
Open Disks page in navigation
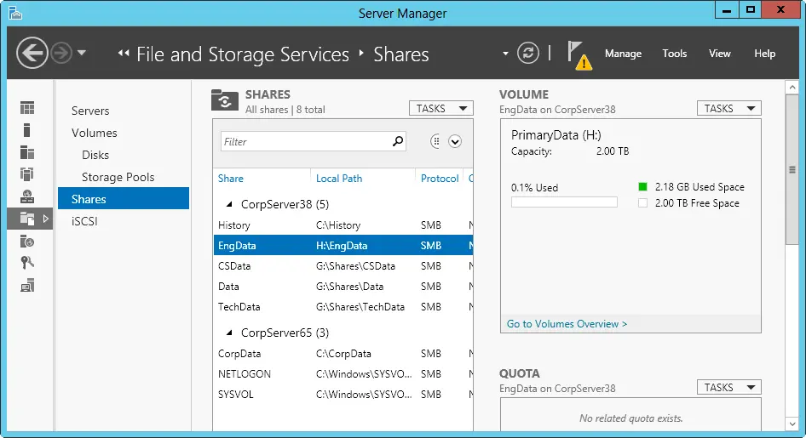[95, 155]
